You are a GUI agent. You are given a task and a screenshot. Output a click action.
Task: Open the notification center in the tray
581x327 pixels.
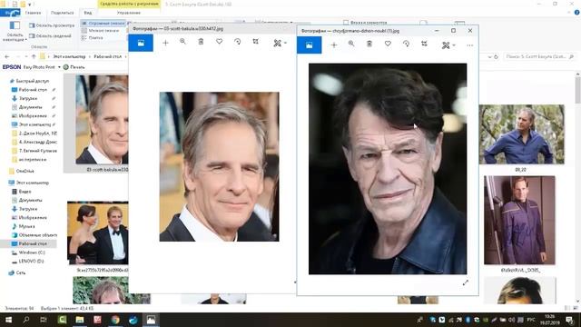coord(569,320)
